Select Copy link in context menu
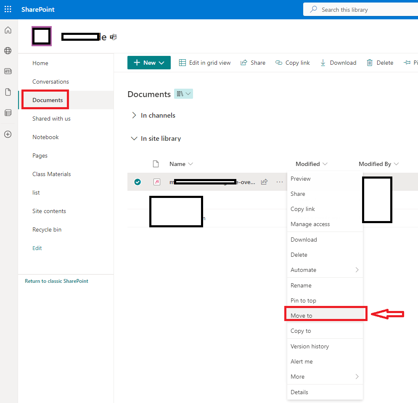The width and height of the screenshot is (418, 403). point(325,209)
